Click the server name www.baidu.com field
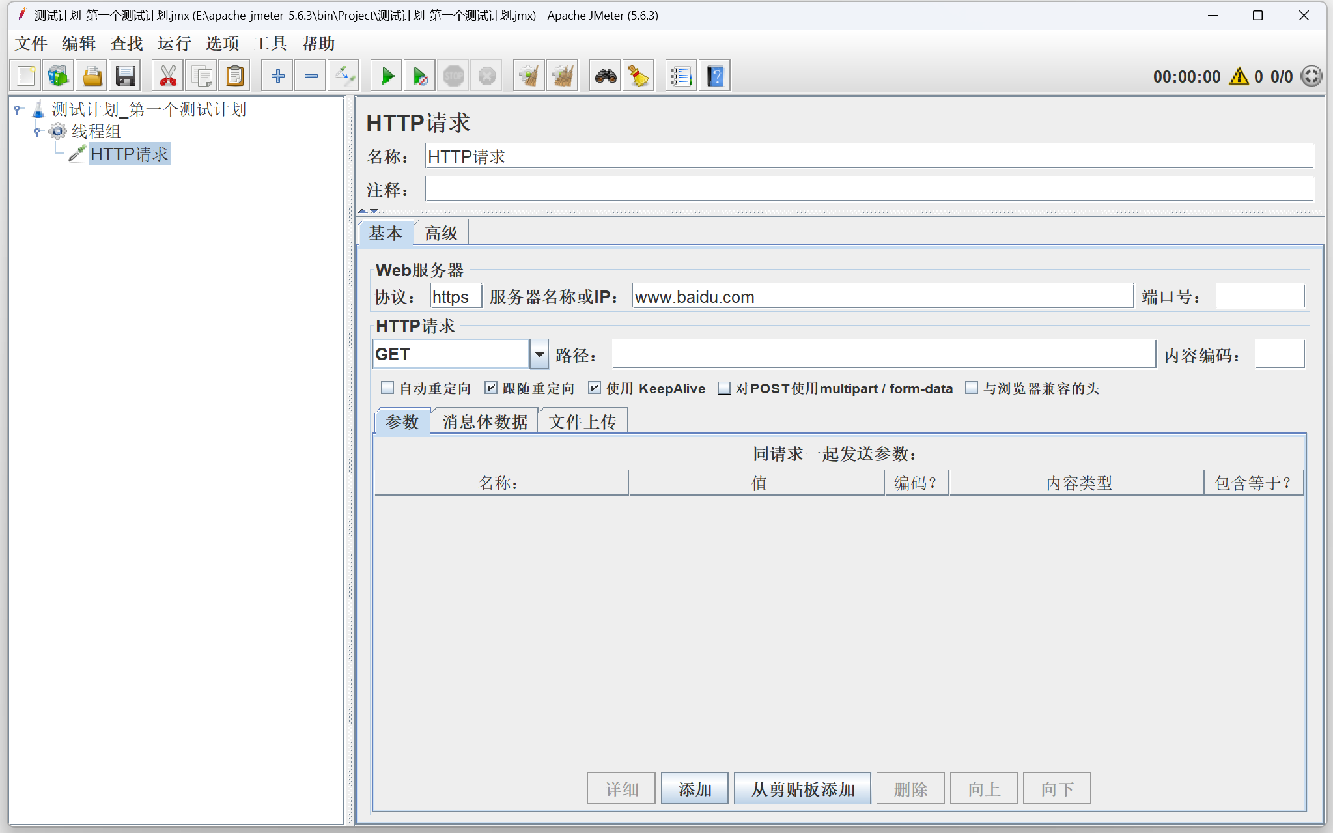Viewport: 1333px width, 833px height. (x=882, y=296)
